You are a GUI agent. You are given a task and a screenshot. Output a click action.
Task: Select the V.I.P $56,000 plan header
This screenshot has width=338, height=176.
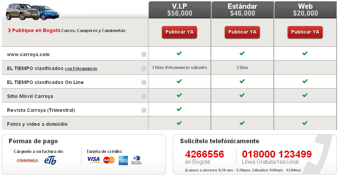[179, 10]
